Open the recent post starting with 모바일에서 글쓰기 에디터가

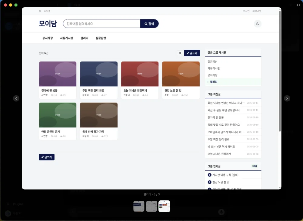(x=226, y=132)
